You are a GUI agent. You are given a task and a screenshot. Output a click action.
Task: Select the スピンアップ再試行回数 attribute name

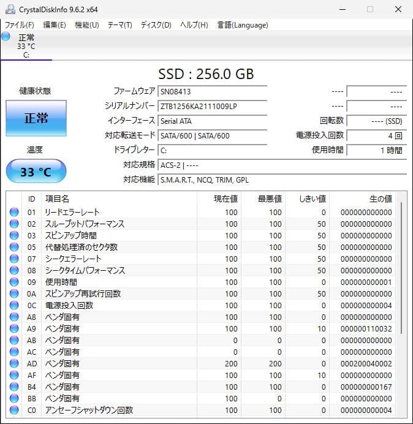pyautogui.click(x=83, y=293)
